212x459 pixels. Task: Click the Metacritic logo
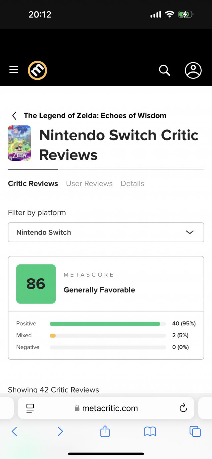click(37, 70)
